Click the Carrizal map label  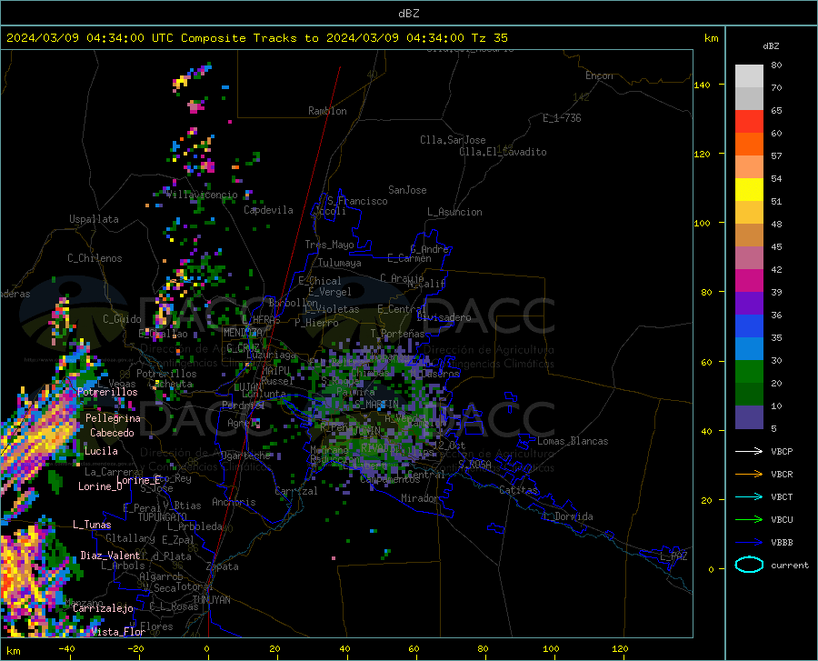(x=296, y=491)
